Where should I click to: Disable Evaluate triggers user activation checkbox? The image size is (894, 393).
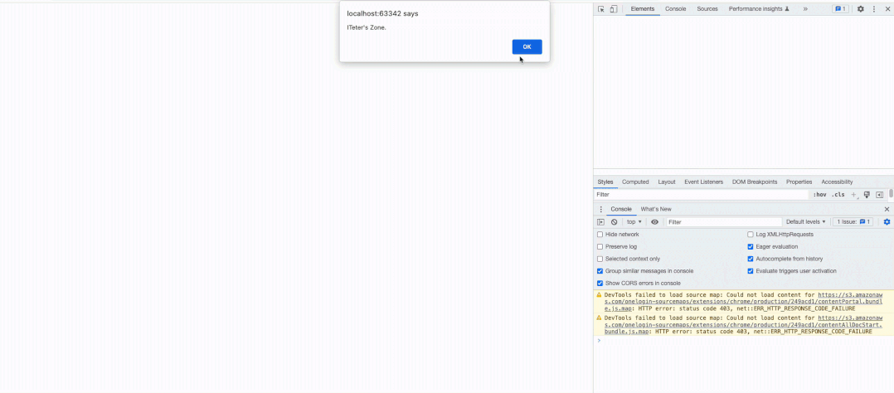[751, 271]
